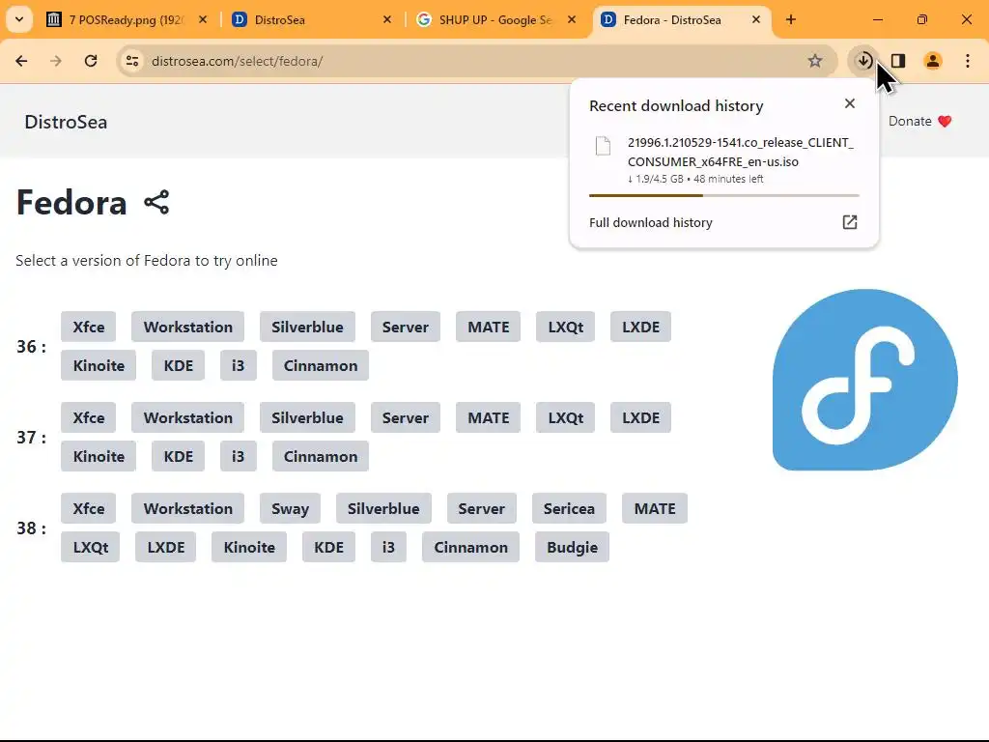
Task: Launch Fedora 36 Xfce
Action: (88, 327)
